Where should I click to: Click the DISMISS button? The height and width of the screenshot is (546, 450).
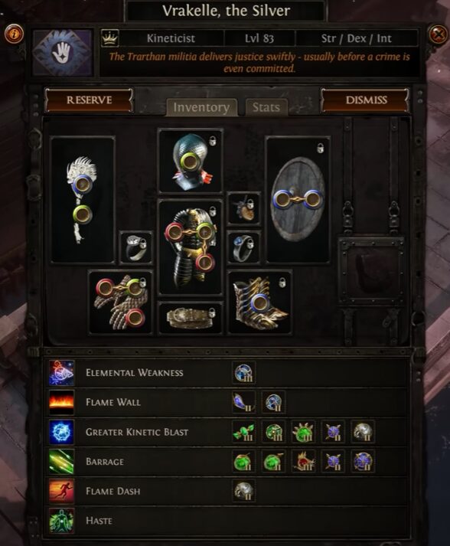pyautogui.click(x=366, y=100)
